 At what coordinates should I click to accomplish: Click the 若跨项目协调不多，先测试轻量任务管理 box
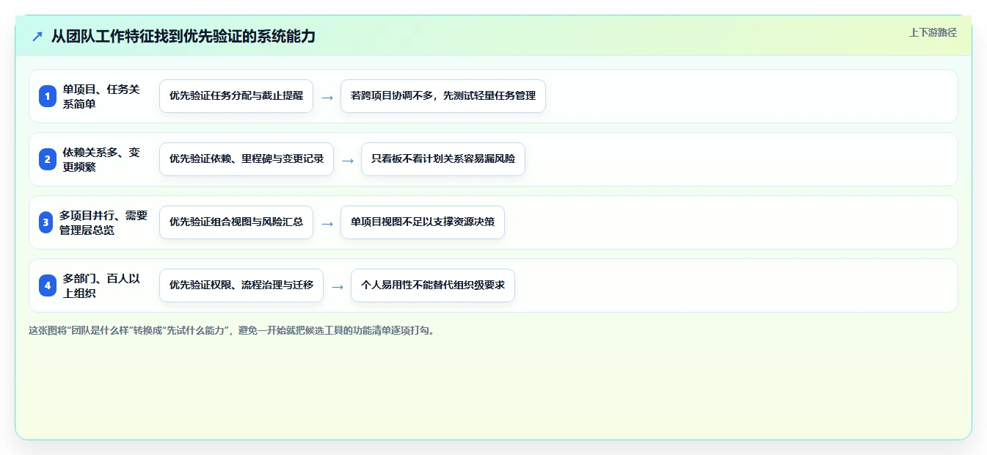(x=443, y=96)
